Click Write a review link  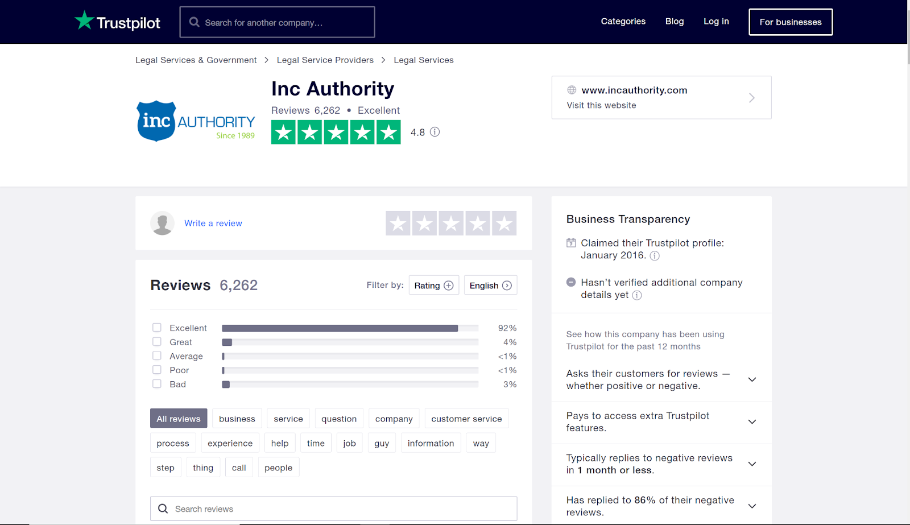point(213,224)
